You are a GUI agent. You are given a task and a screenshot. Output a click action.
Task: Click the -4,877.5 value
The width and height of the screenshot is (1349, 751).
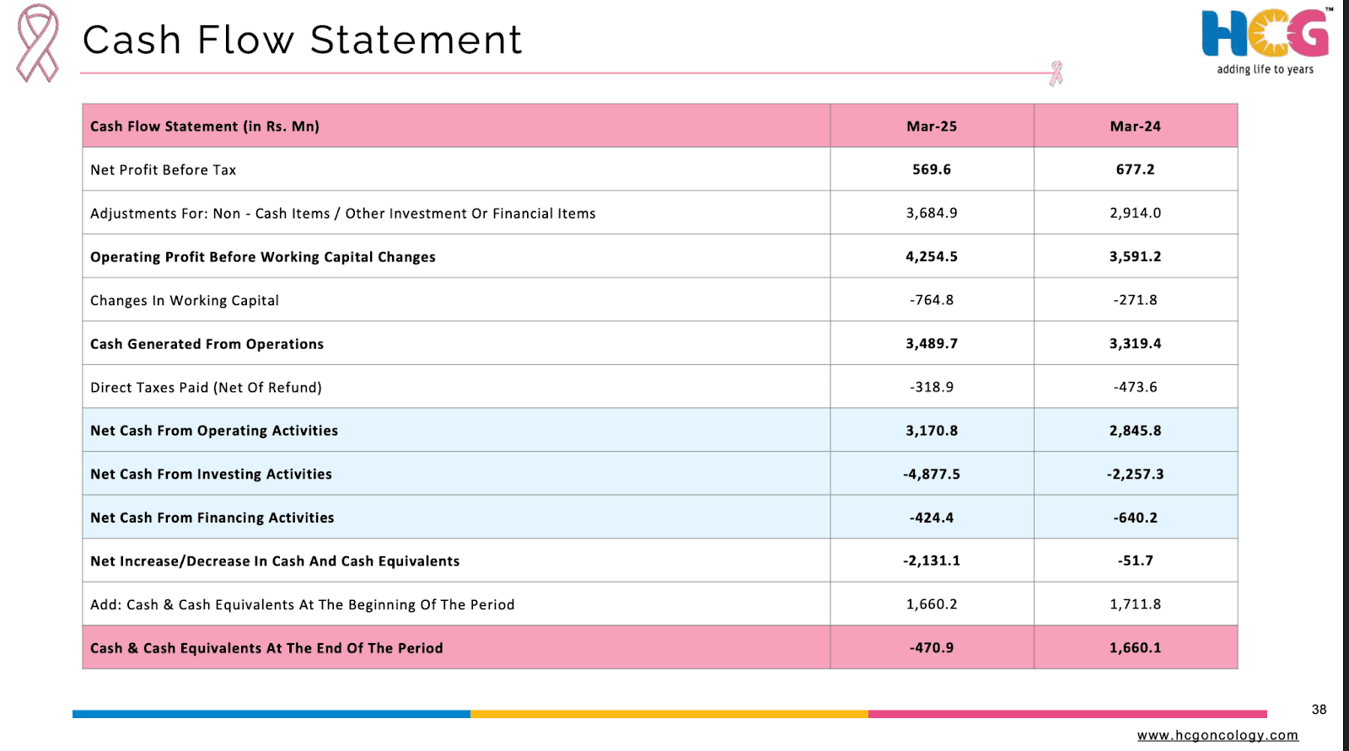(932, 475)
